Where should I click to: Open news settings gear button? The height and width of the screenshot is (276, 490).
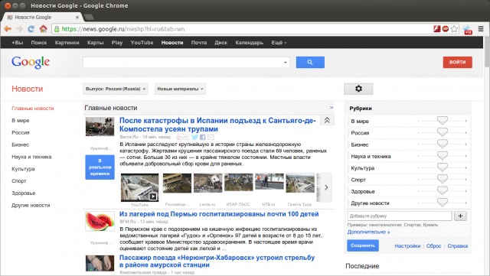point(358,89)
